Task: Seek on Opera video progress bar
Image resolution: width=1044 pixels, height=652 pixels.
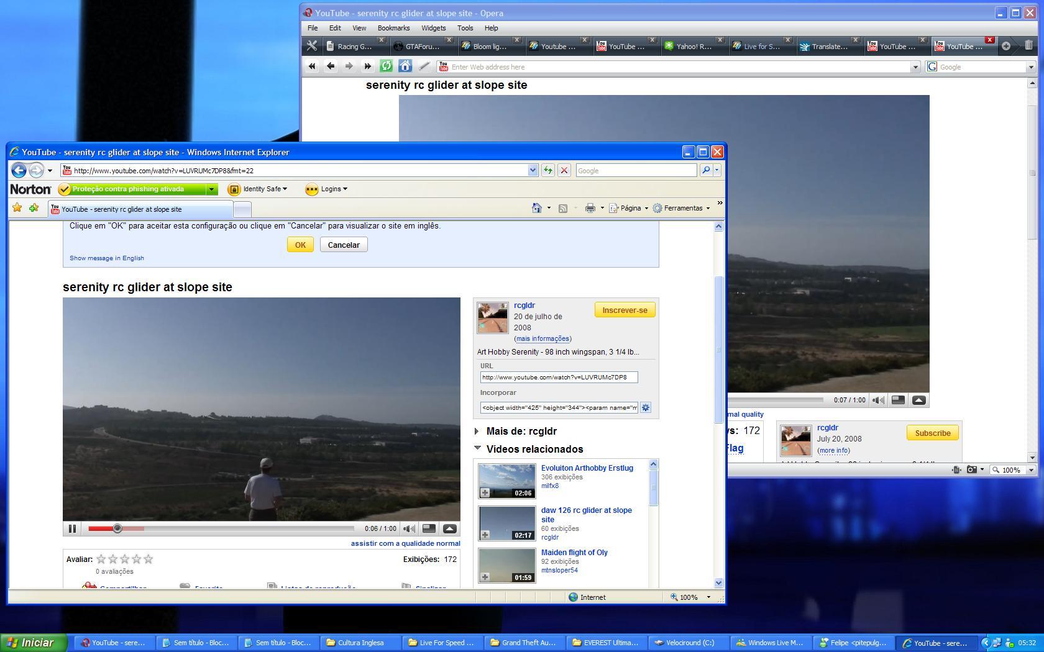Action: click(x=776, y=400)
